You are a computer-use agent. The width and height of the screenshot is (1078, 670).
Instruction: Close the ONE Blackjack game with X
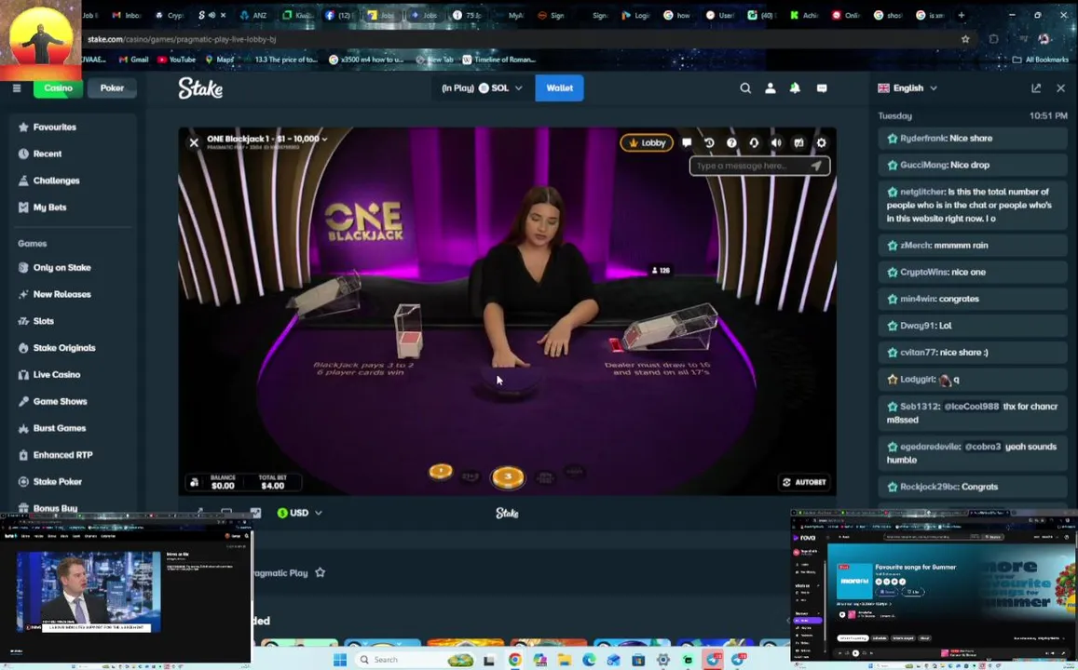point(194,142)
